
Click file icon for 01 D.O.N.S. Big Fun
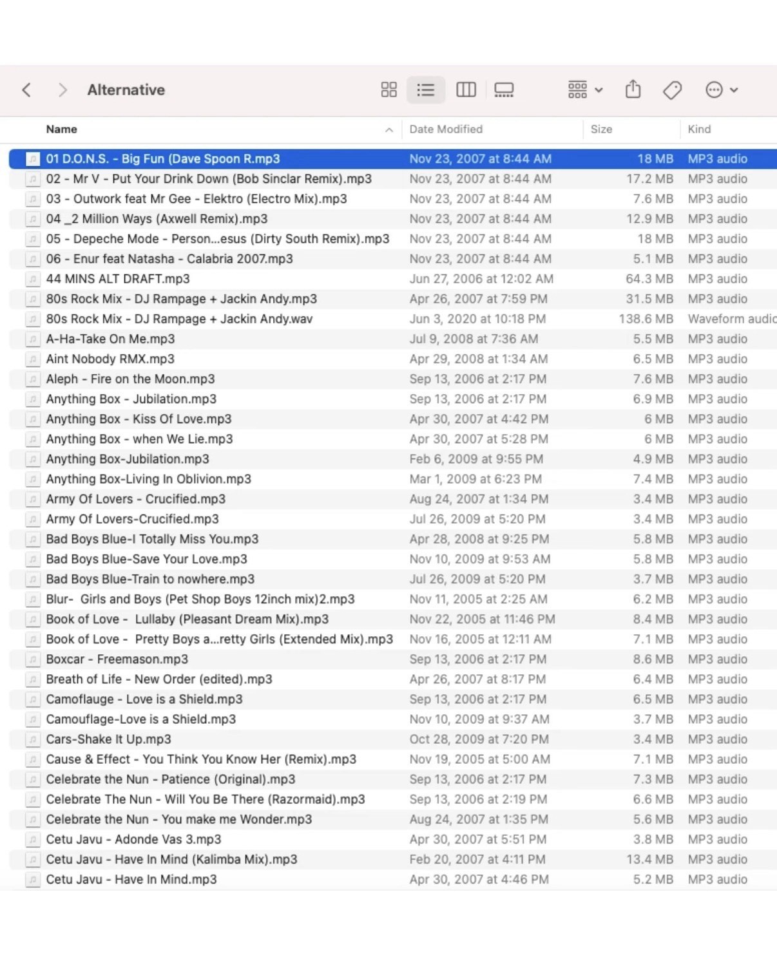[x=32, y=159]
